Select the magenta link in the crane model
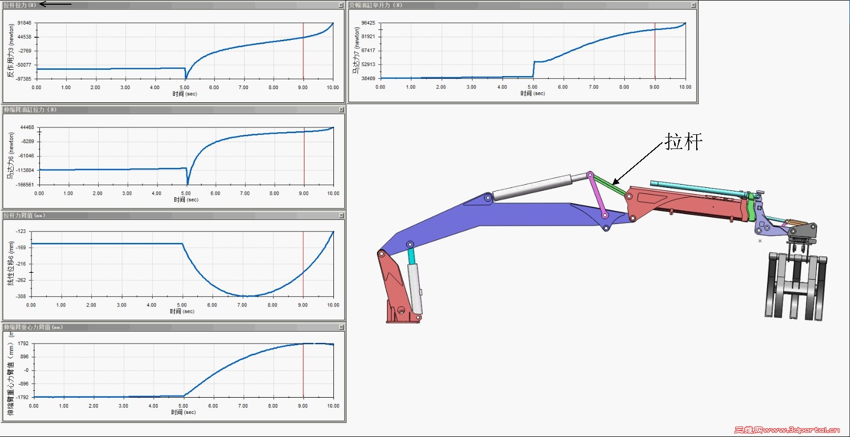850x437 pixels. pyautogui.click(x=597, y=195)
